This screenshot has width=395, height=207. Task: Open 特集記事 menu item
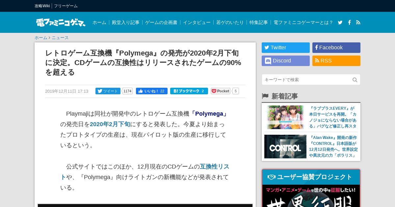click(x=259, y=22)
